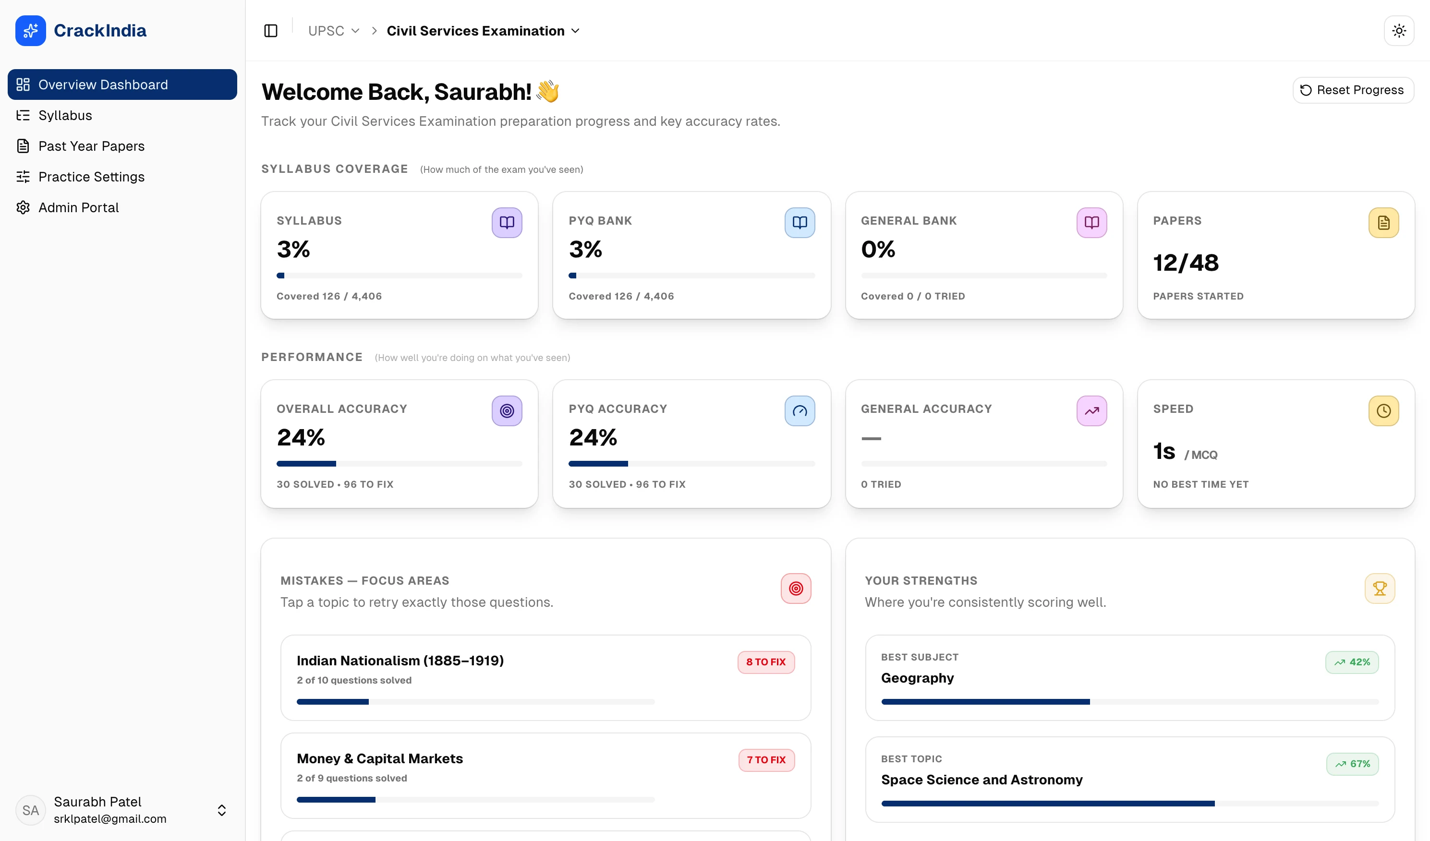Click 'NO BEST TIME YET' text
Viewport: 1430px width, 841px height.
click(x=1201, y=484)
